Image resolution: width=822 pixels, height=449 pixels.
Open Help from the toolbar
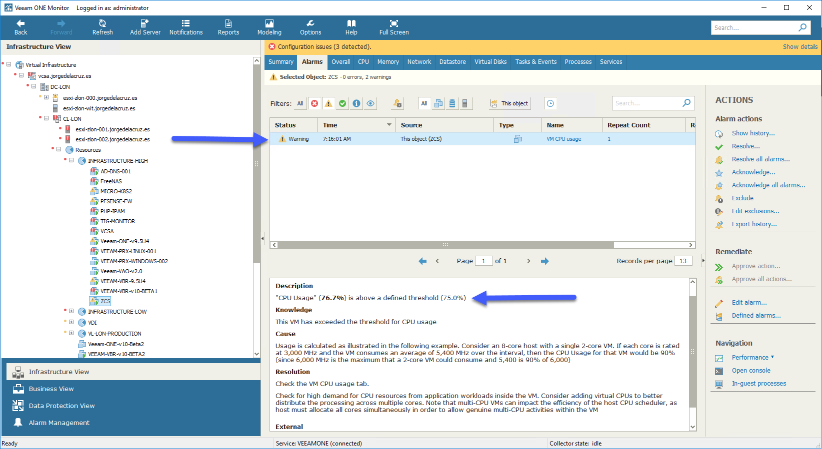(351, 27)
